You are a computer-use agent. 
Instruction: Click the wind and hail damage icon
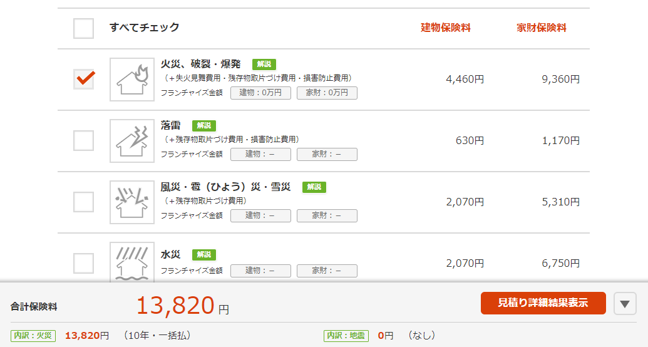132,202
